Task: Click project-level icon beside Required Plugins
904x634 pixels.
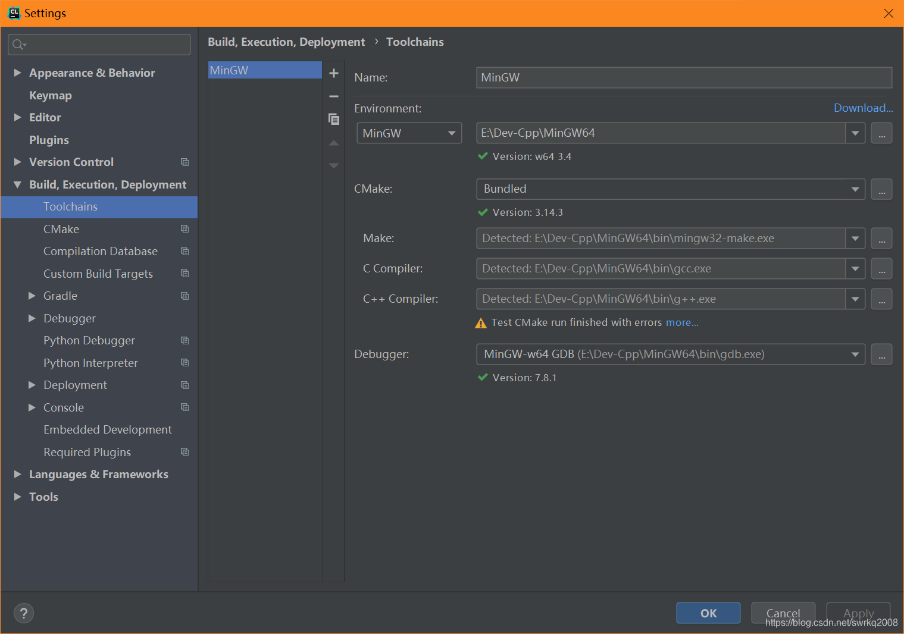Action: pyautogui.click(x=185, y=452)
